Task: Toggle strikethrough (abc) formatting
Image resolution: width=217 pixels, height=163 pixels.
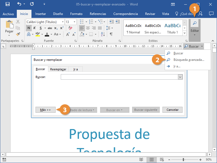Action: [50, 28]
